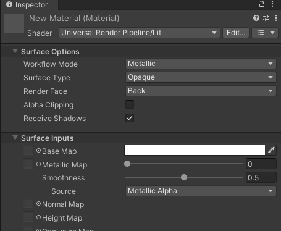Open the Height Map texture picker circle
281x231 pixels.
38,217
